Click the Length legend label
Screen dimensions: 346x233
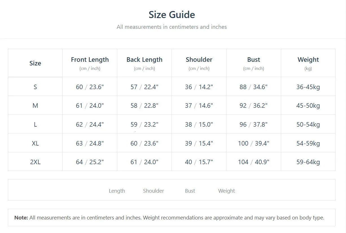(x=117, y=191)
